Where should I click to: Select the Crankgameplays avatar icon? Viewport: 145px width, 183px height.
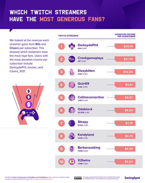click(x=72, y=59)
